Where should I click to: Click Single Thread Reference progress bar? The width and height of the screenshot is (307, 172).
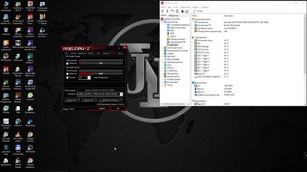101,64
